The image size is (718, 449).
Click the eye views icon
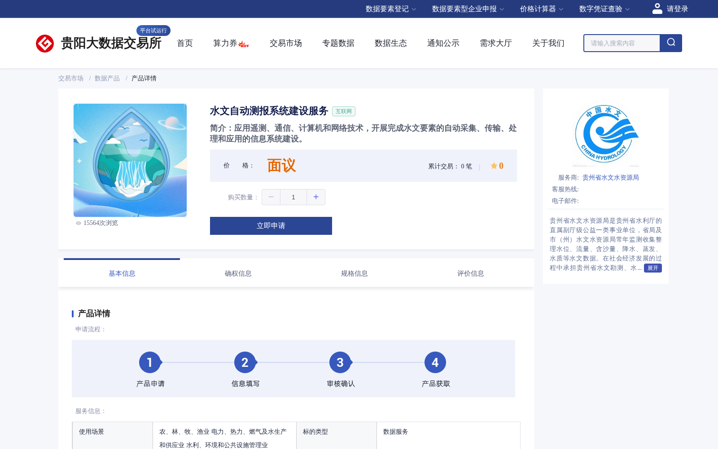pyautogui.click(x=79, y=223)
